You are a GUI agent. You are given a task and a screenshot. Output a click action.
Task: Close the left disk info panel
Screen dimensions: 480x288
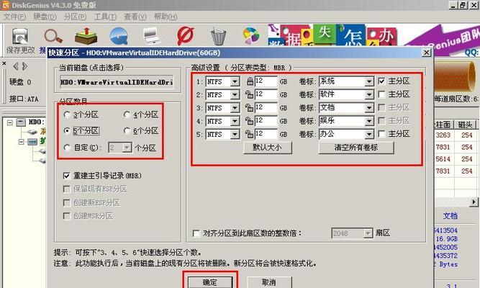[4, 63]
